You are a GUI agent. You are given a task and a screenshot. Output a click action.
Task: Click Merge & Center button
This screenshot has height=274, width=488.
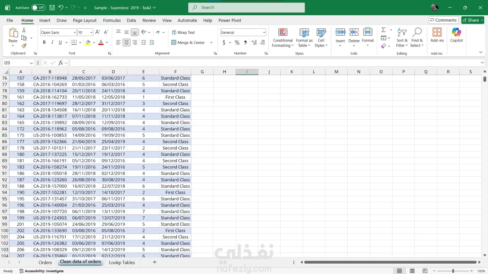[x=188, y=42]
